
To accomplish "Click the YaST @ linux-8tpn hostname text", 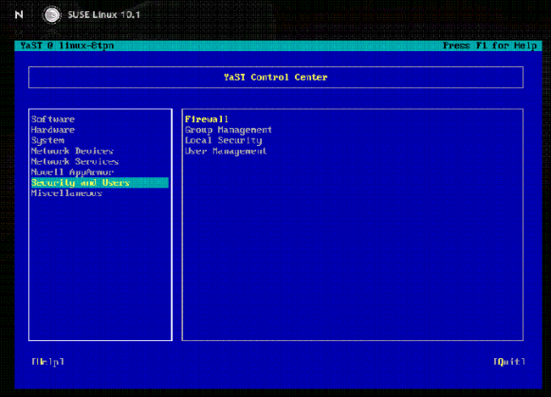I will tap(67, 46).
